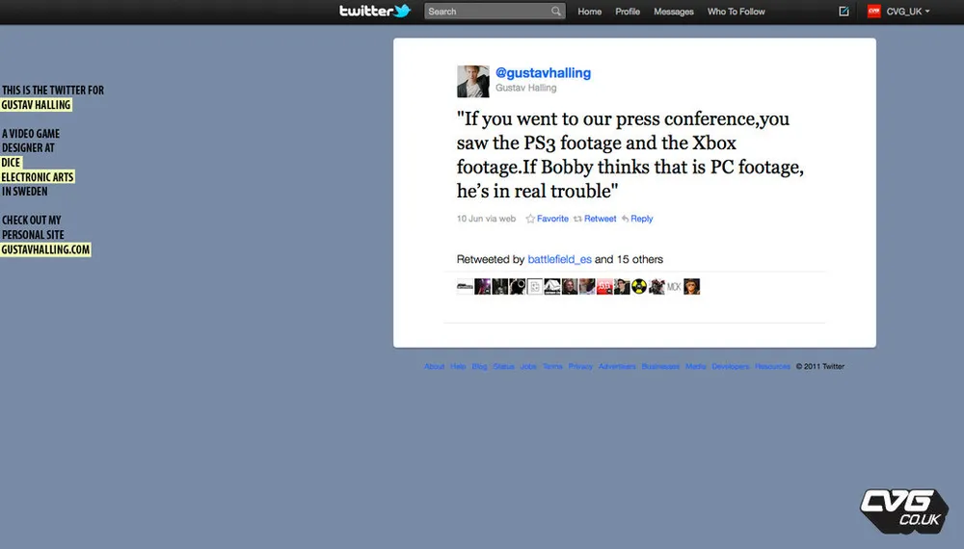Click the @gustavhalling username link
This screenshot has width=964, height=549.
coord(543,72)
